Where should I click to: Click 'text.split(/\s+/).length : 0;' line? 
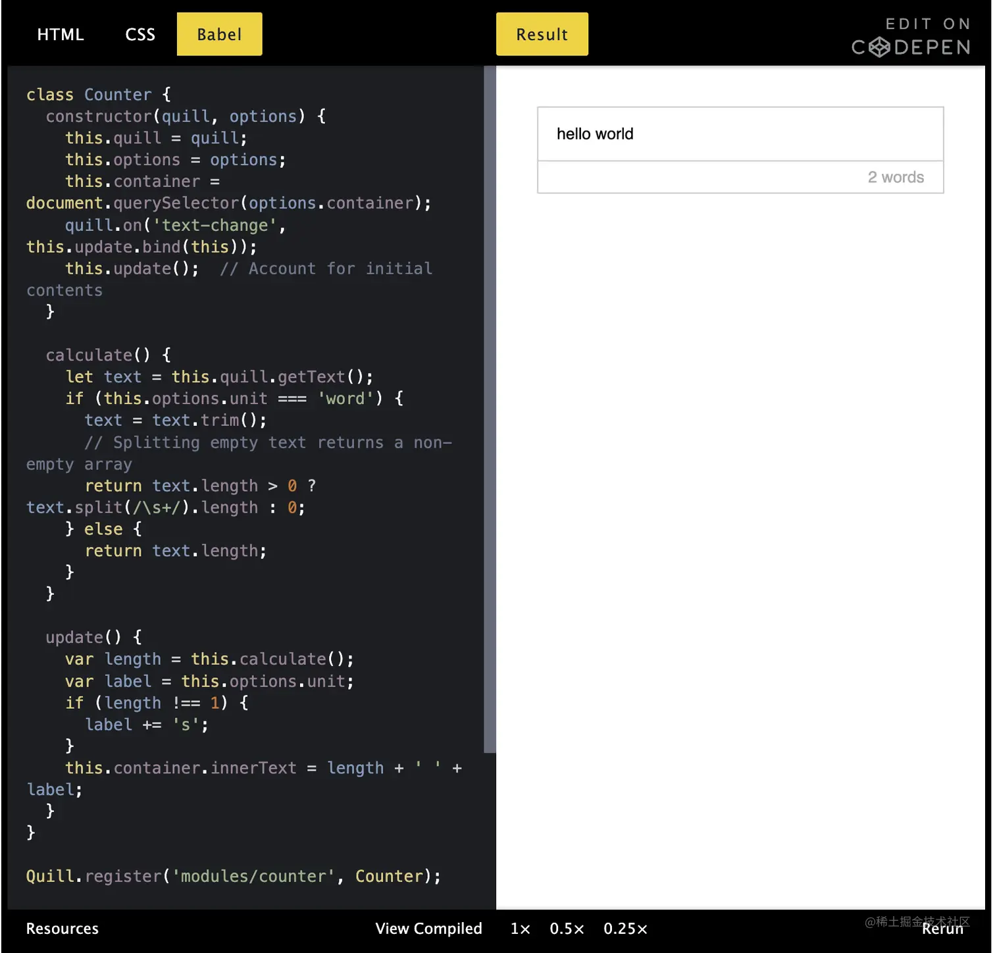pyautogui.click(x=165, y=507)
